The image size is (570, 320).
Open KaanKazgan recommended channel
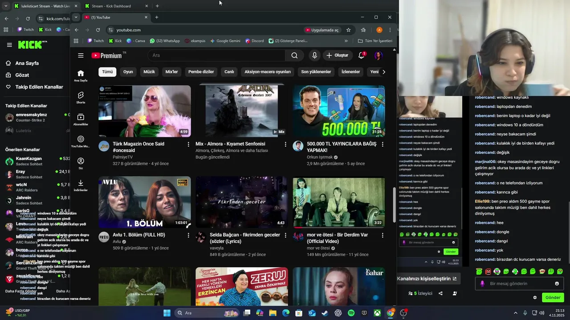36,161
